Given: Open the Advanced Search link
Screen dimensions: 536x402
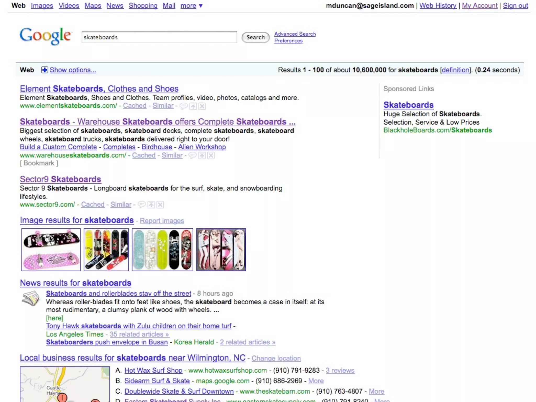Looking at the screenshot, I should point(295,34).
